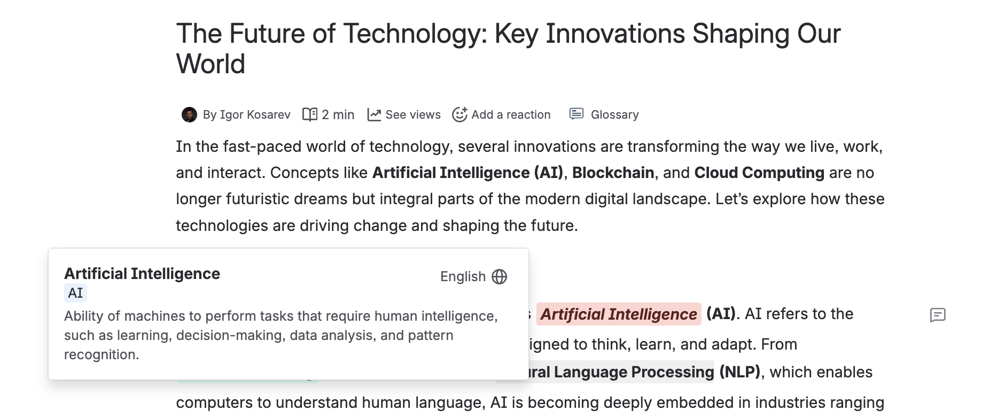The image size is (997, 418).
Task: Click the smiley add-reaction icon
Action: [x=459, y=115]
